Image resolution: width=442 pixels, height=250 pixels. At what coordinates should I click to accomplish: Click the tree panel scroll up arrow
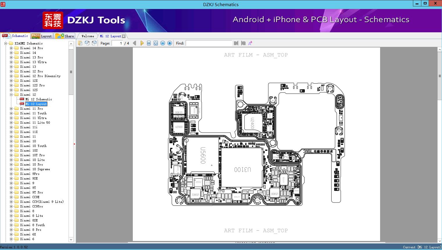pos(71,44)
